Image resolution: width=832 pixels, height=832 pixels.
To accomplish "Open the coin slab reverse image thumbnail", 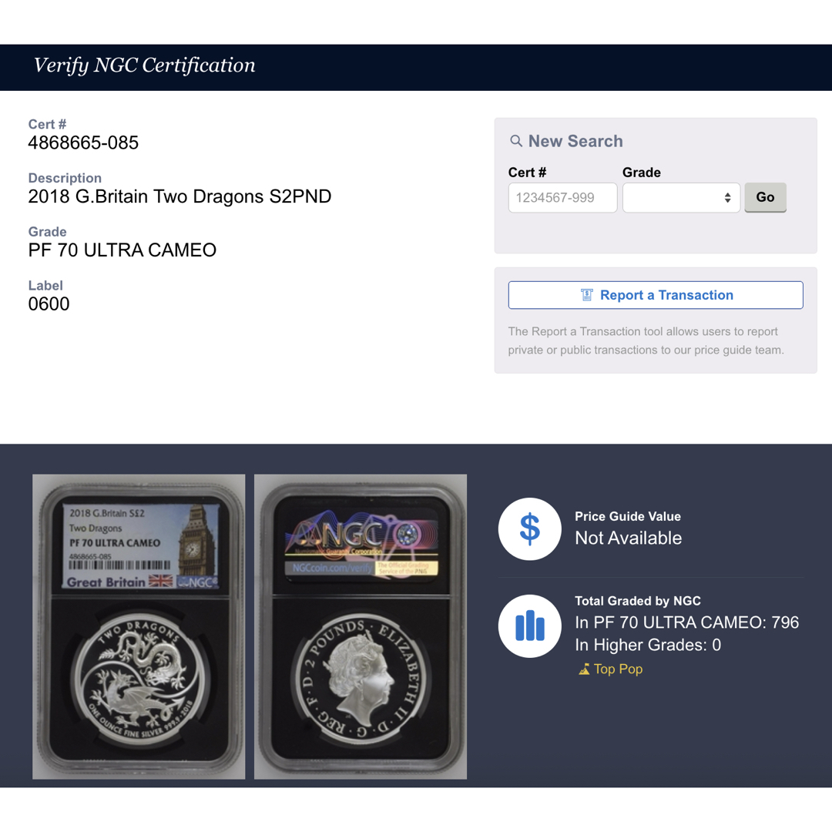I will pyautogui.click(x=361, y=626).
